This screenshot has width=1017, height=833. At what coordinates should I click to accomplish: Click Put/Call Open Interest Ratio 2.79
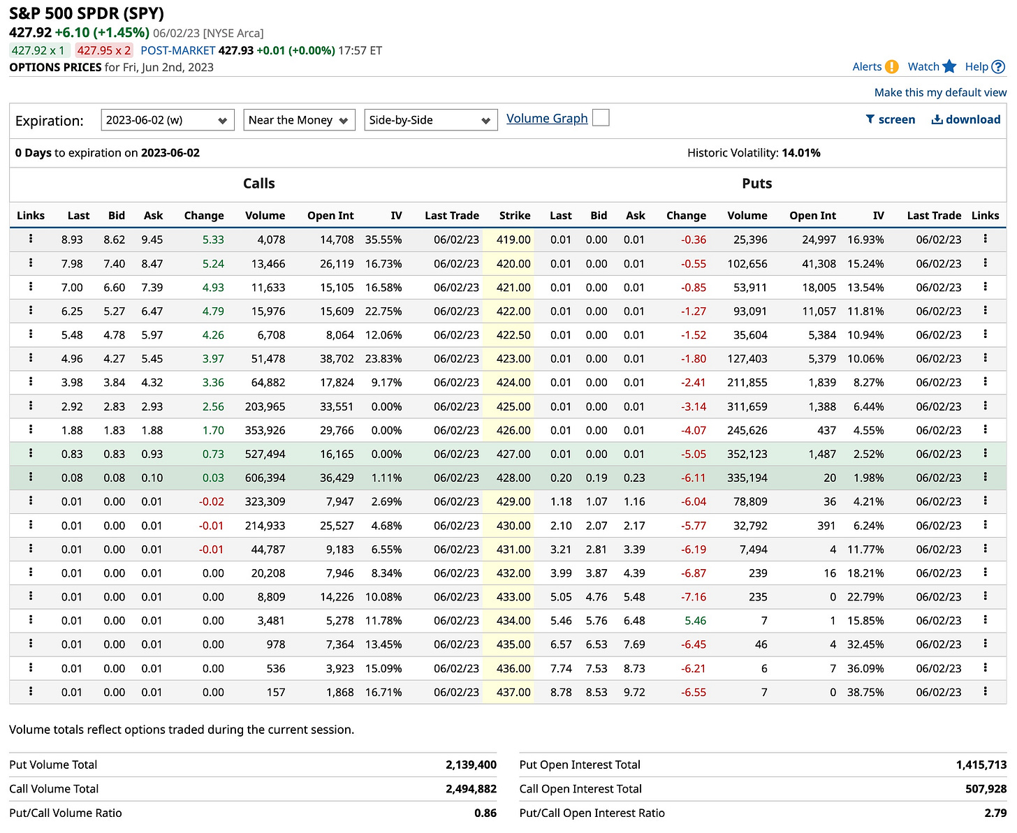coord(995,813)
